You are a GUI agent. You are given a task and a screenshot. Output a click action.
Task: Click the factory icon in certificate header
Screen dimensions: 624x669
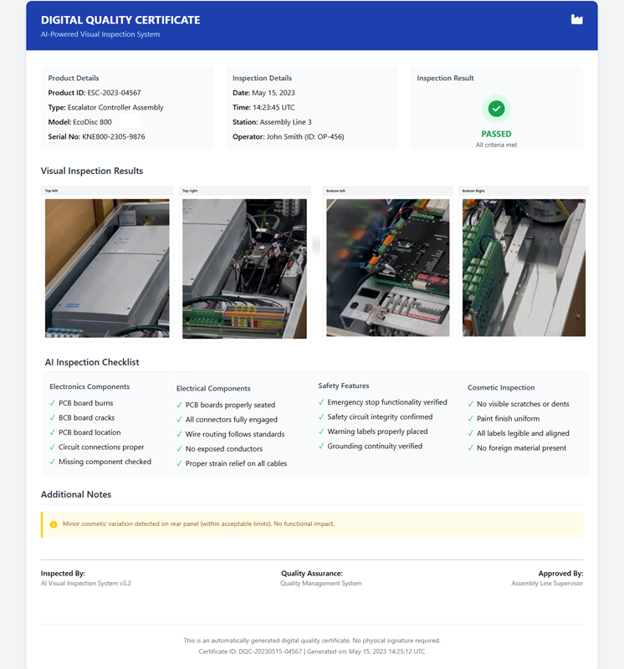[576, 19]
